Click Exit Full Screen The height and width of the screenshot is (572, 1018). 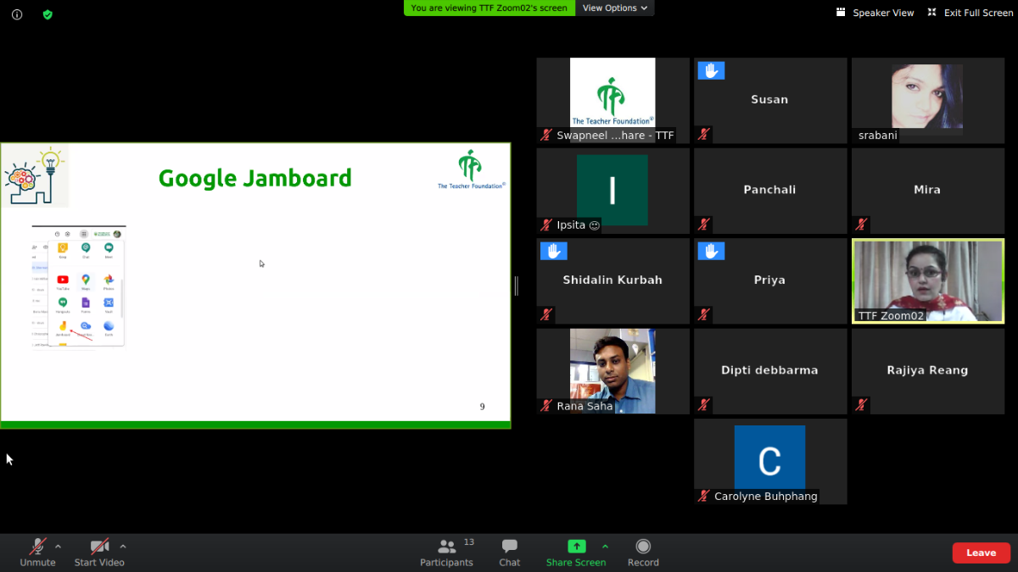click(x=970, y=13)
